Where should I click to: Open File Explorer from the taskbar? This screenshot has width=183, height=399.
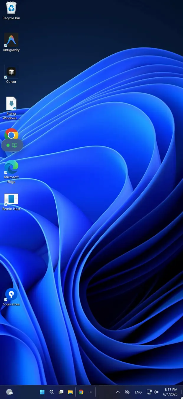pyautogui.click(x=70, y=392)
